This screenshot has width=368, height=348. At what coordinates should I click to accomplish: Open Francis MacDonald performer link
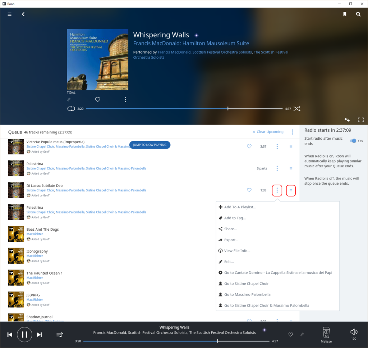pos(174,52)
